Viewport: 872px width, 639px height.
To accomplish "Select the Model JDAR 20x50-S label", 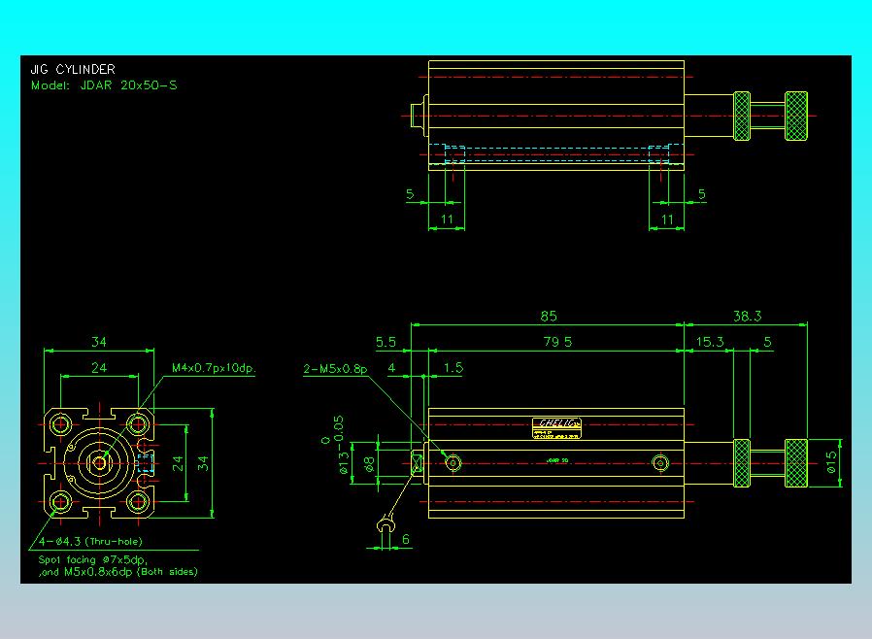I will 104,85.
